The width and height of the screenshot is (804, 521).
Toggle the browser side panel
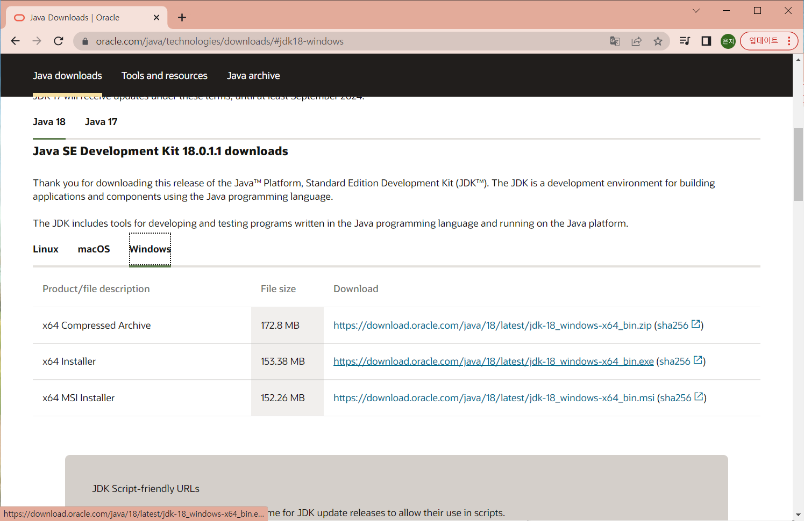click(706, 41)
